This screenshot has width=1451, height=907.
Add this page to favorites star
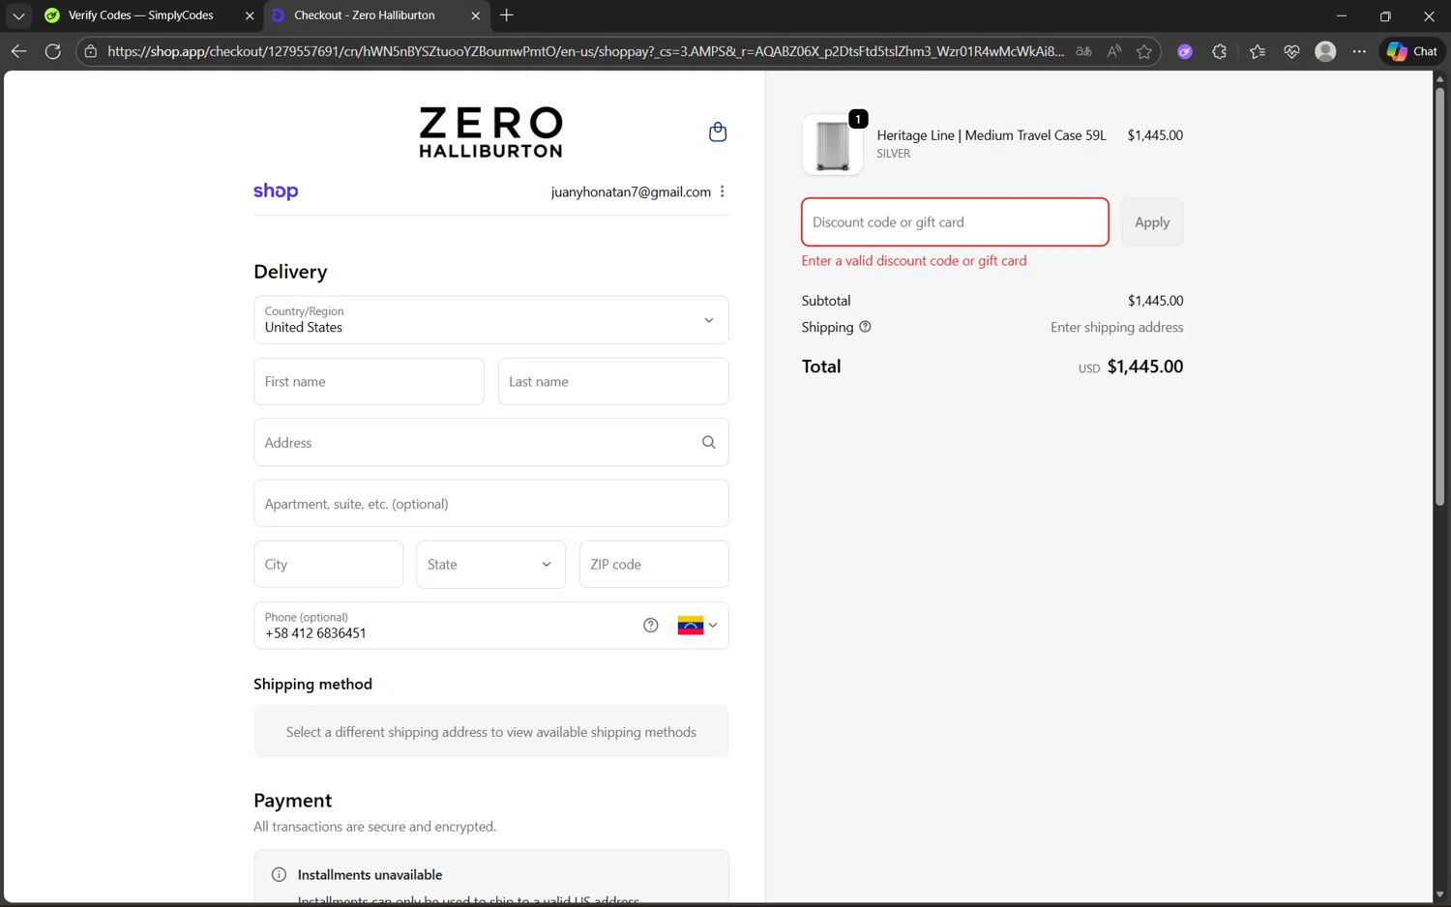1144,51
